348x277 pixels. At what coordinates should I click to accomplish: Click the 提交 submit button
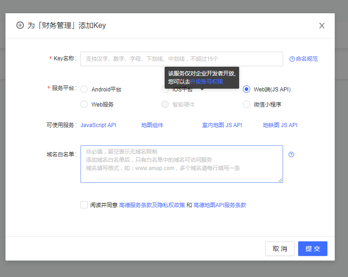click(312, 249)
